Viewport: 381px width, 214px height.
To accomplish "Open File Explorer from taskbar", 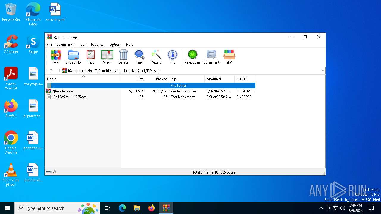I will coord(137,208).
